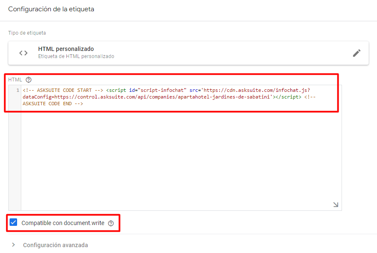Screen dimensions: 377x253
Task: Click the Etiqueta de HTML personalizado subtitle
Action: click(76, 56)
